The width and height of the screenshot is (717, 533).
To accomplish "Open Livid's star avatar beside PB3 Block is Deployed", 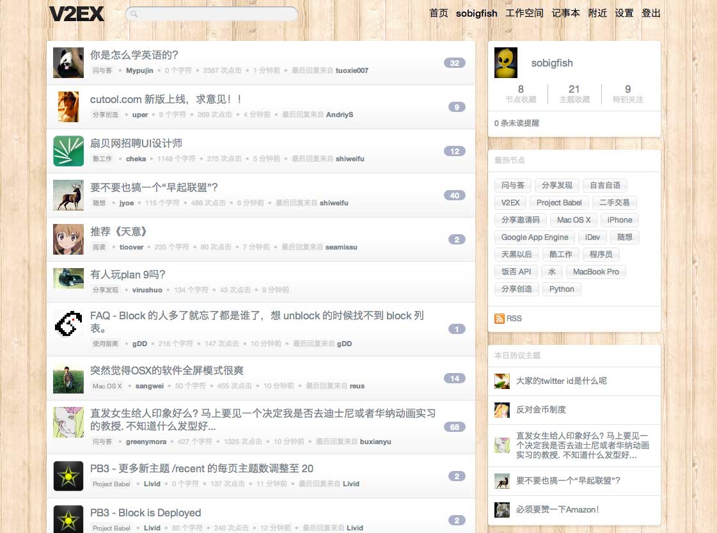I will tap(68, 519).
